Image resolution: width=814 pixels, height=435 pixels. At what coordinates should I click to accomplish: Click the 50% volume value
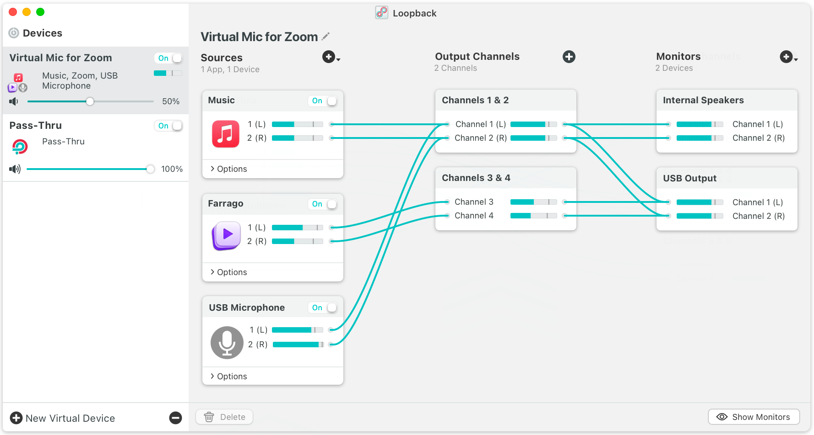point(171,101)
